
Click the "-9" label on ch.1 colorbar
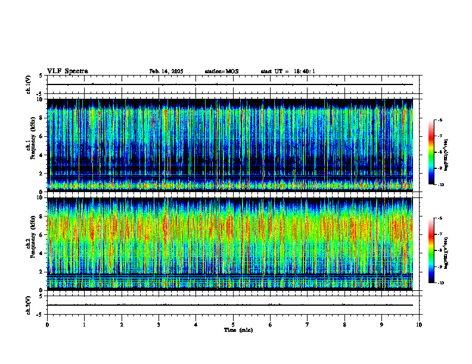click(x=440, y=168)
